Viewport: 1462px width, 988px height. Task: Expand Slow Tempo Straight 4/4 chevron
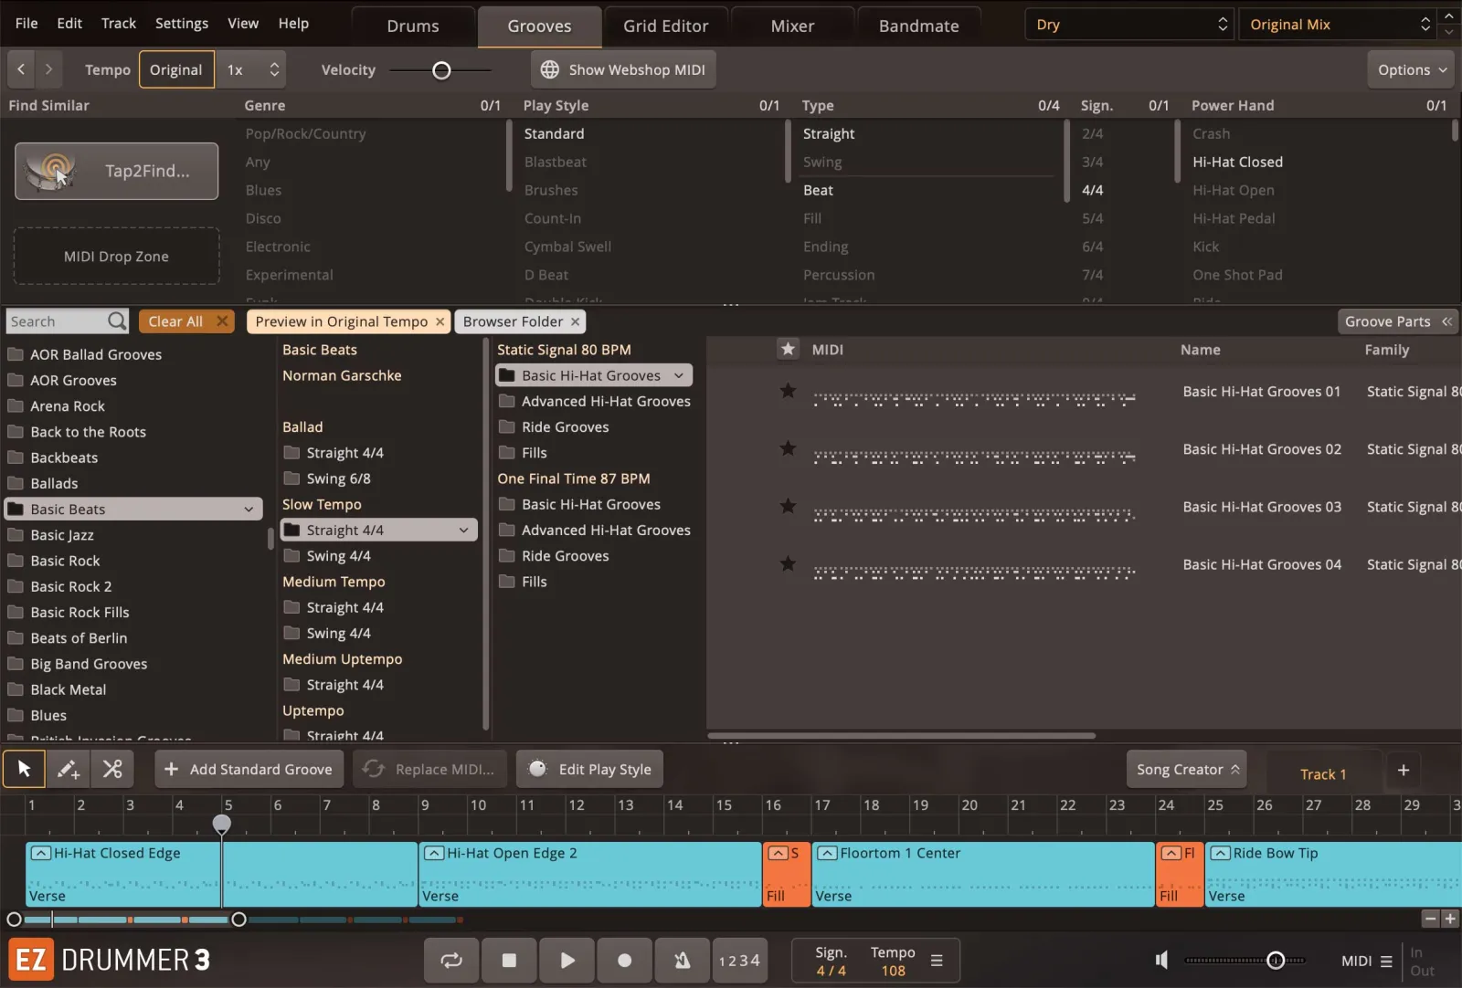pyautogui.click(x=463, y=530)
